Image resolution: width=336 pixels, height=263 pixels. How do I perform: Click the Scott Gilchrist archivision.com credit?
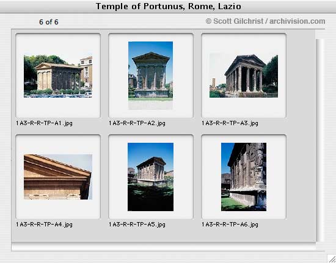(x=265, y=21)
